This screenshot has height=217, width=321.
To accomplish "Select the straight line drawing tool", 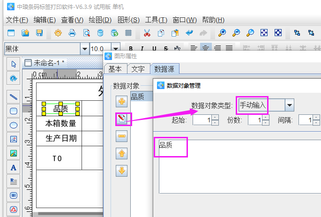I will [x=14, y=97].
